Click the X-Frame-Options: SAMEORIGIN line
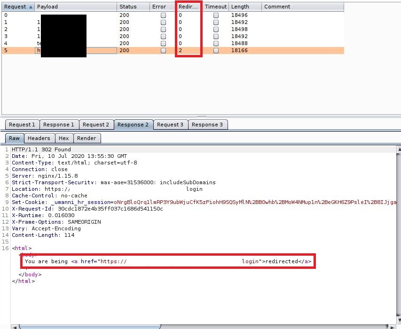The image size is (401, 329). (56, 222)
